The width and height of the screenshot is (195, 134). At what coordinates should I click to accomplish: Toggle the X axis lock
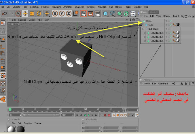pos(55,13)
